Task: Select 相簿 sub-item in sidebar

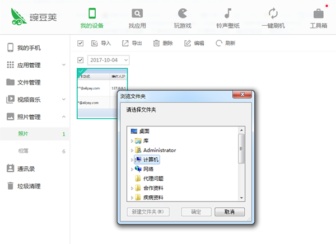Action: point(35,151)
